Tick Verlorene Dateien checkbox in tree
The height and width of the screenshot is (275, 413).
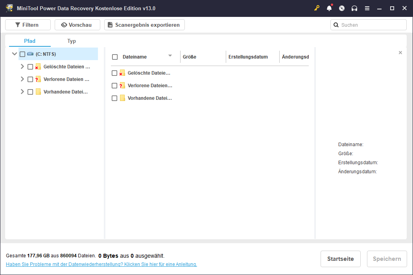30,79
